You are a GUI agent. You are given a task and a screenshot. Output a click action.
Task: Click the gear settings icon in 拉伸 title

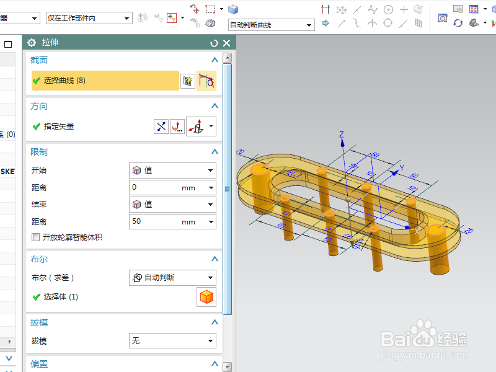[32, 43]
